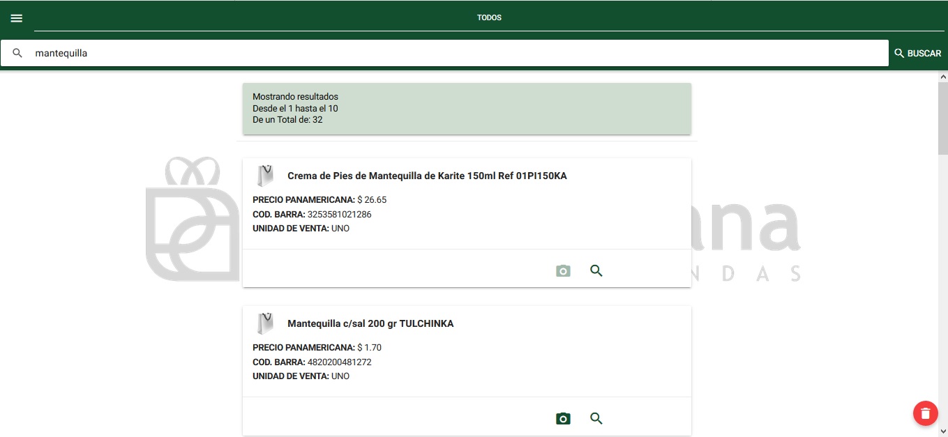Click the thumbnail of Crema de Pies product

click(264, 175)
